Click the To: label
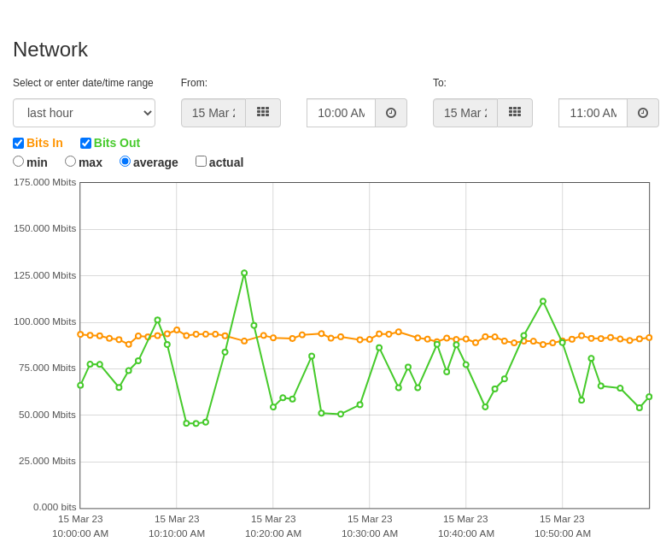672x542 pixels. tap(440, 83)
